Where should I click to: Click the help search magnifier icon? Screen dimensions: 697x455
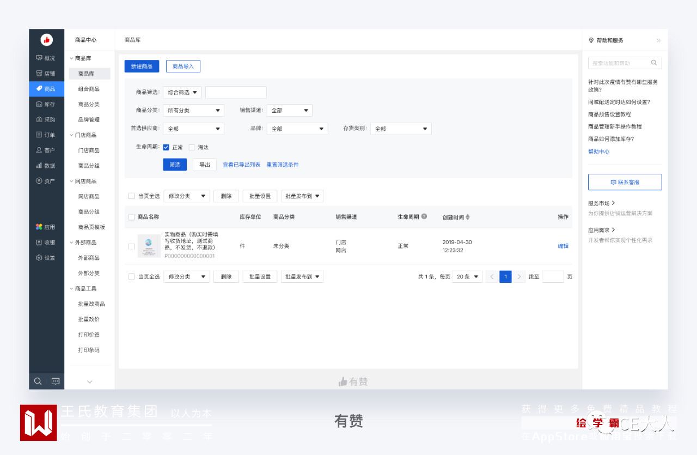(654, 63)
